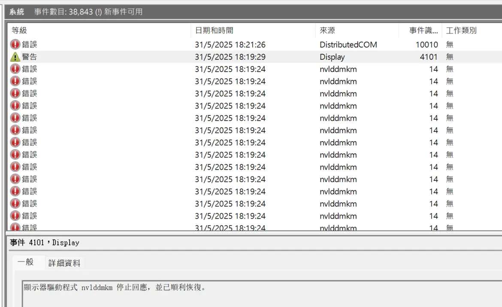Click the 系統 log title in the header
The image size is (502, 307).
tap(17, 12)
